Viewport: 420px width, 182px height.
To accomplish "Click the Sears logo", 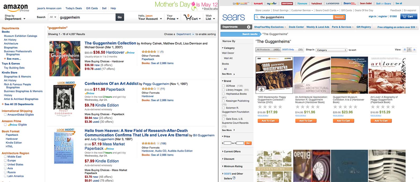I will click(x=234, y=17).
